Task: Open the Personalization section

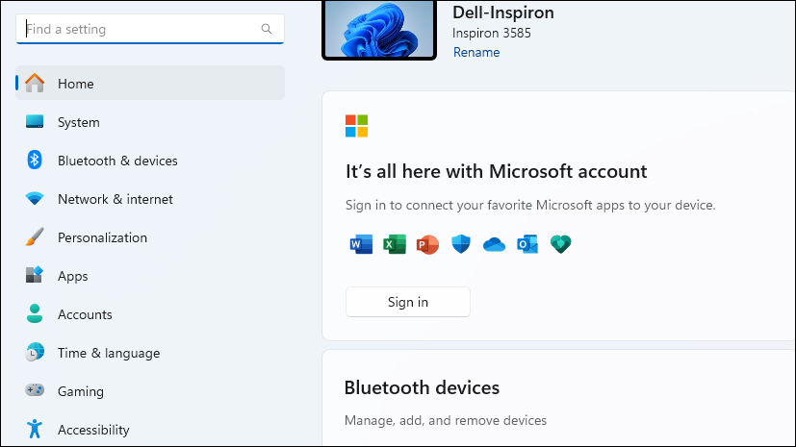Action: click(x=102, y=237)
